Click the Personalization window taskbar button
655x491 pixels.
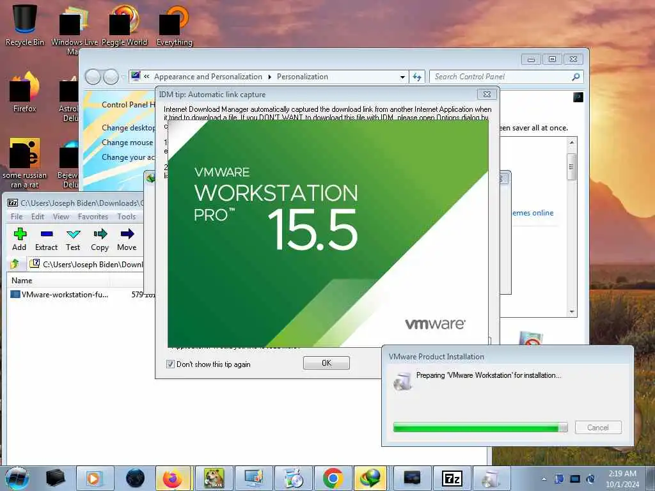click(253, 478)
